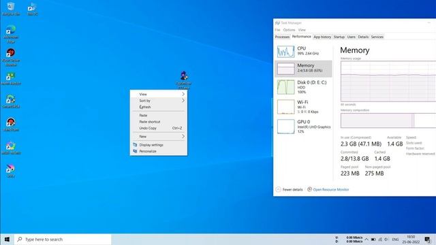Click the Memory composition bar

388,120
